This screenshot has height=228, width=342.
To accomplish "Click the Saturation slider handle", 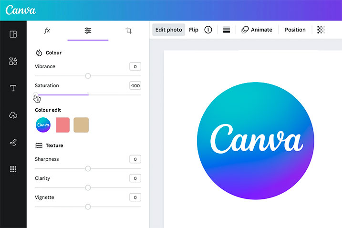I will [x=36, y=95].
